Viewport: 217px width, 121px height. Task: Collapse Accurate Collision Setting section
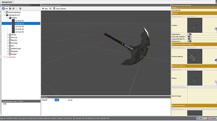[x=173, y=44]
